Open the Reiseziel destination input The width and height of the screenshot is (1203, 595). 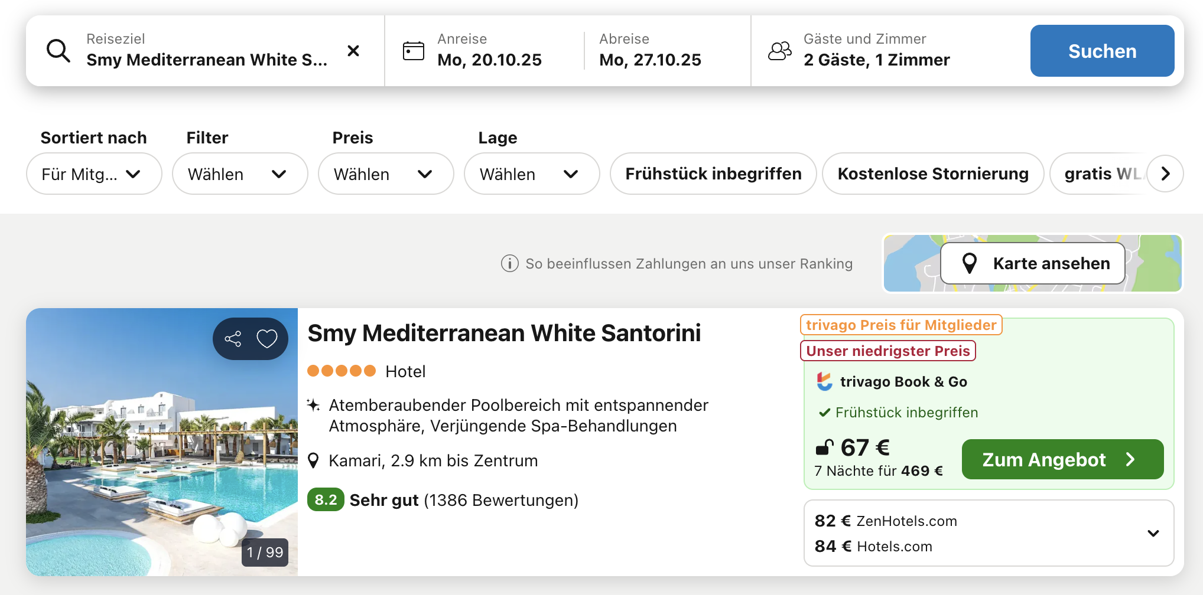point(206,51)
